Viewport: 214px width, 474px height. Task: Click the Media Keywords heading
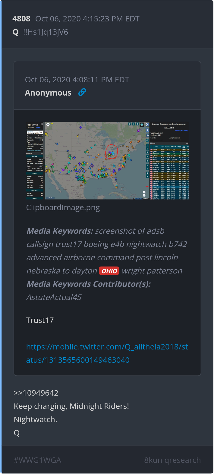pos(60,231)
